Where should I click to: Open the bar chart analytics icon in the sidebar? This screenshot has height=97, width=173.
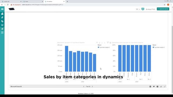pos(2,29)
